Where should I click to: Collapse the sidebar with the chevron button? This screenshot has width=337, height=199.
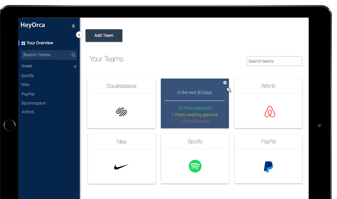point(79,35)
